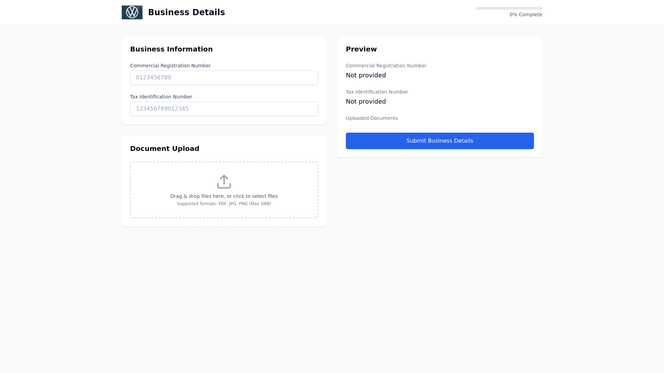The image size is (664, 373).
Task: Click the Document Upload heading
Action: 165,149
